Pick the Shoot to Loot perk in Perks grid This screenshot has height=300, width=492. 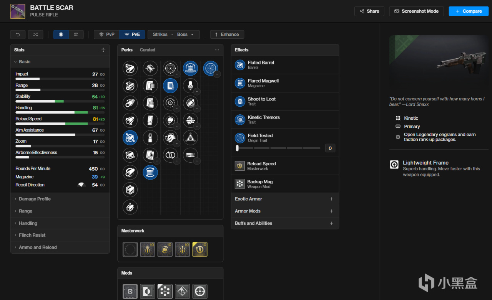pos(170,86)
